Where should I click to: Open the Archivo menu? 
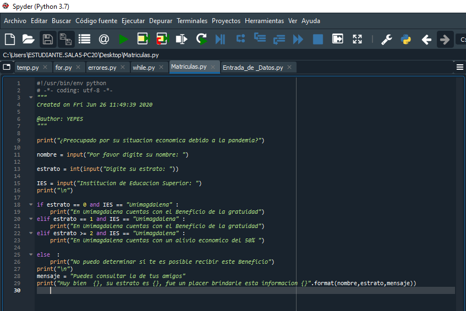pyautogui.click(x=15, y=21)
